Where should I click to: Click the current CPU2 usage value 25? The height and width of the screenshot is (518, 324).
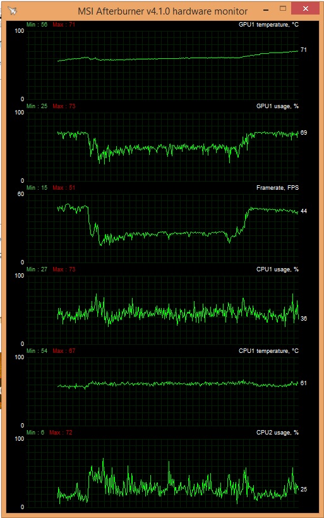pyautogui.click(x=304, y=490)
